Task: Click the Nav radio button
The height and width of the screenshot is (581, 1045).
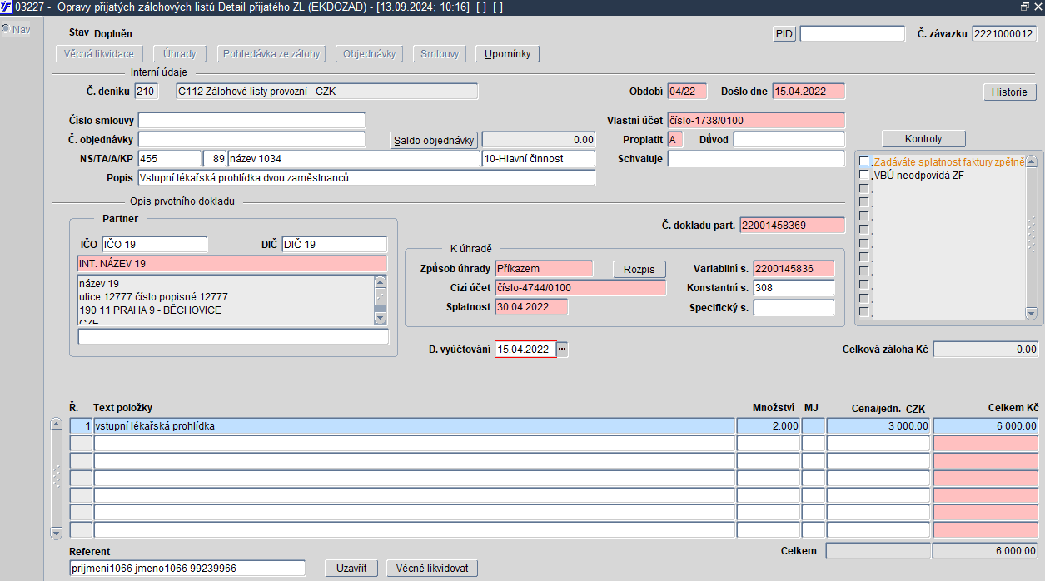Action: [x=5, y=29]
